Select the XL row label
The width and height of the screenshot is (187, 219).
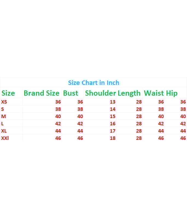pos(4,131)
